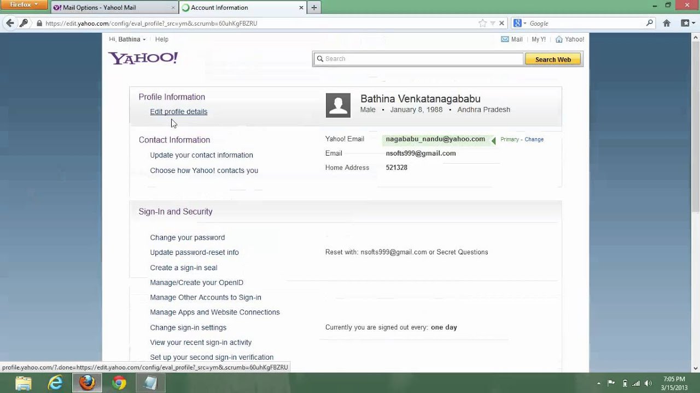
Task: Click Manage Apps and Website Connections
Action: pos(215,312)
